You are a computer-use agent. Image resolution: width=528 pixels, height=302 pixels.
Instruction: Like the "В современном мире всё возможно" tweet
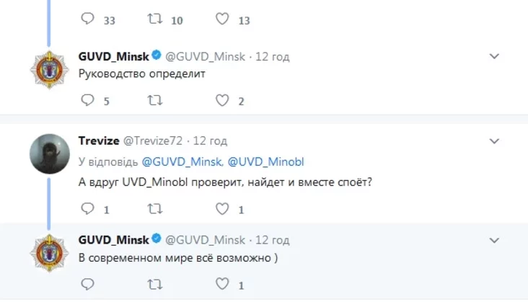(x=222, y=285)
